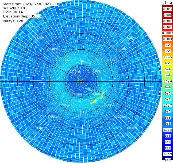Click the 1.7e-7 colorbar value
Viewport: 173px width, 163px height.
pyautogui.click(x=168, y=106)
